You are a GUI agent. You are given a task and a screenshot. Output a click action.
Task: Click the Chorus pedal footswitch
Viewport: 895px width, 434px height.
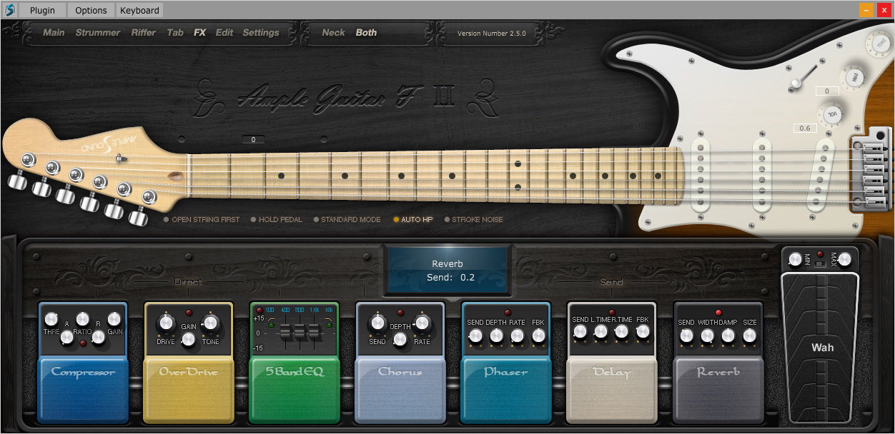point(400,389)
